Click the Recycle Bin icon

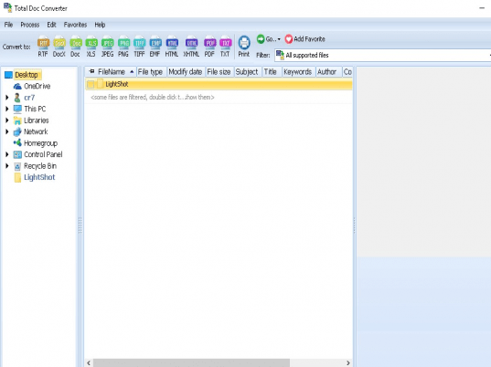pyautogui.click(x=17, y=166)
